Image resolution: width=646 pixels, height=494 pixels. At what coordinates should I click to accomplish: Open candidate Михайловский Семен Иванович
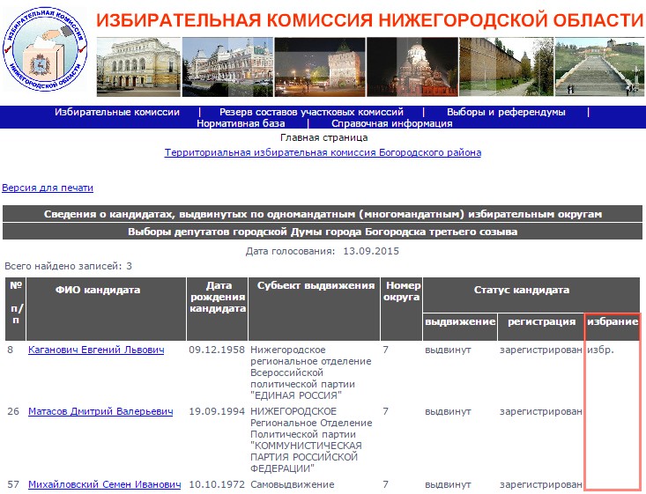(104, 485)
